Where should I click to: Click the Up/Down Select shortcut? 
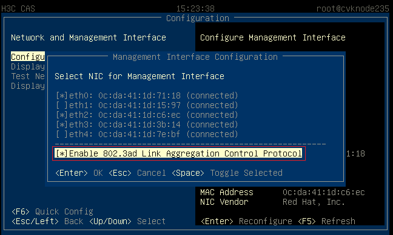127,221
